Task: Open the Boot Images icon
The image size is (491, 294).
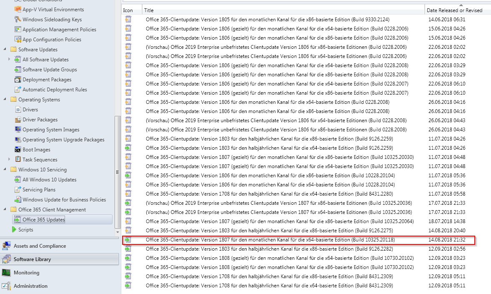Action: click(18, 150)
